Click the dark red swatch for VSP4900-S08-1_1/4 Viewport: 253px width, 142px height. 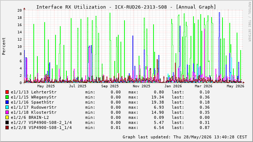pos(7,128)
